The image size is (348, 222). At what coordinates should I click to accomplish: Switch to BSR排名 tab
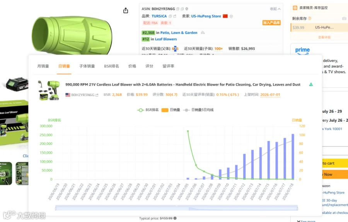click(111, 66)
